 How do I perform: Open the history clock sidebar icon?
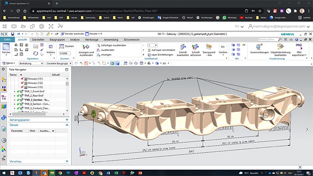click(4, 140)
